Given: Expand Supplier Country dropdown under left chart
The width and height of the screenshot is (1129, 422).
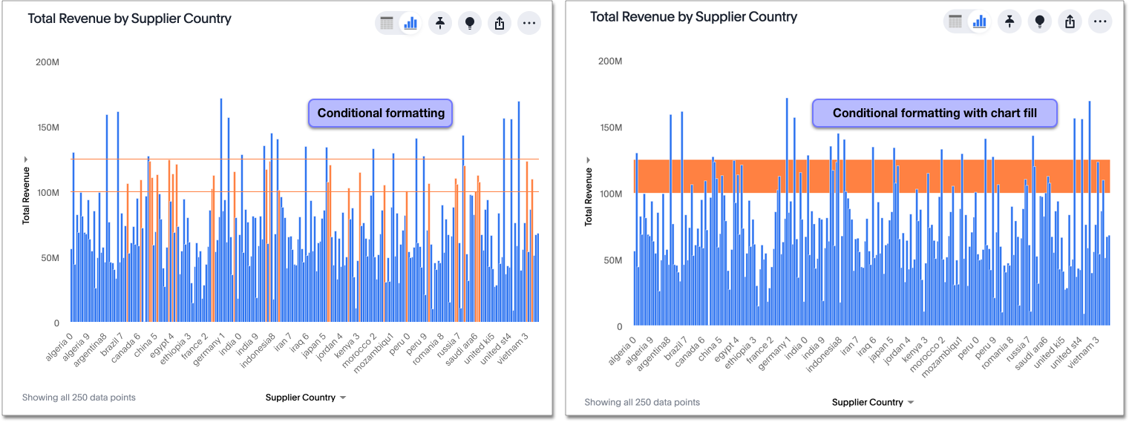Looking at the screenshot, I should pyautogui.click(x=306, y=398).
